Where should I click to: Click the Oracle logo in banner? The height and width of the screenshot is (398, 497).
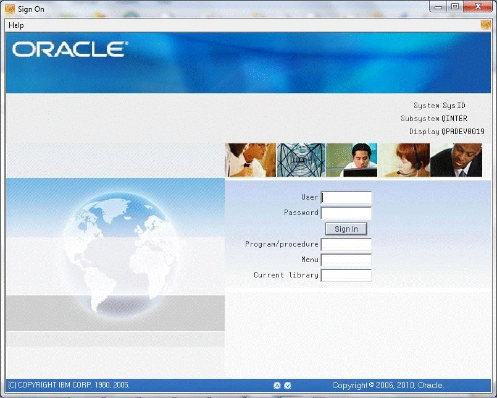pos(70,49)
